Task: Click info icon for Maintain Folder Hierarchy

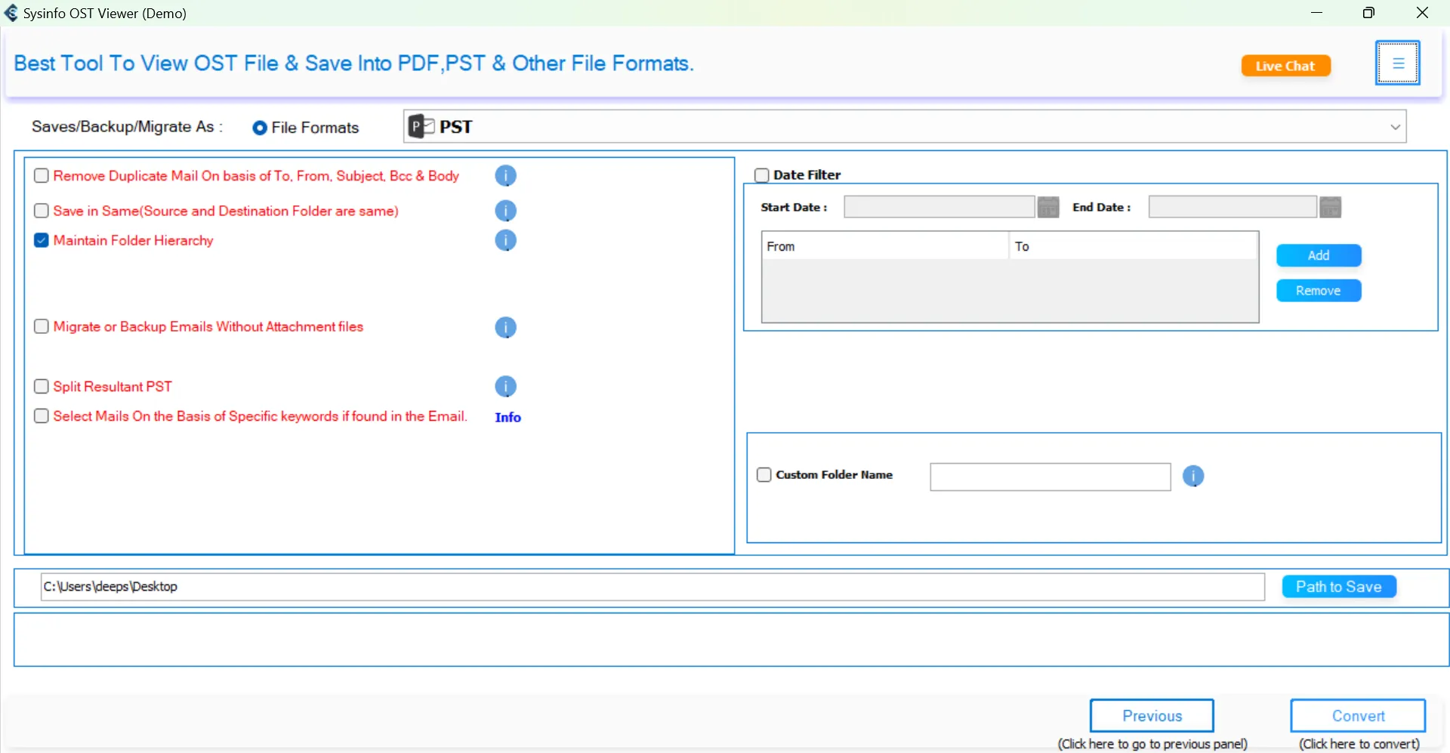Action: [x=505, y=240]
